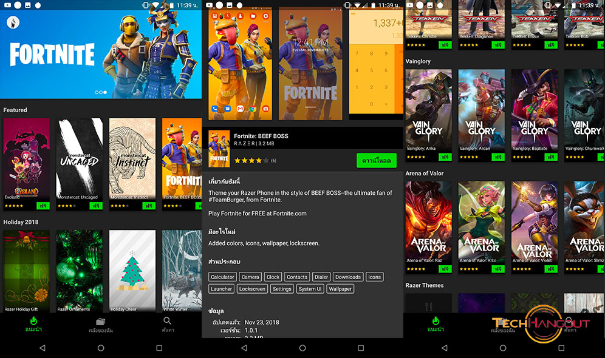Open the Monstercat: Uncaged theme thumbnail

click(80, 159)
